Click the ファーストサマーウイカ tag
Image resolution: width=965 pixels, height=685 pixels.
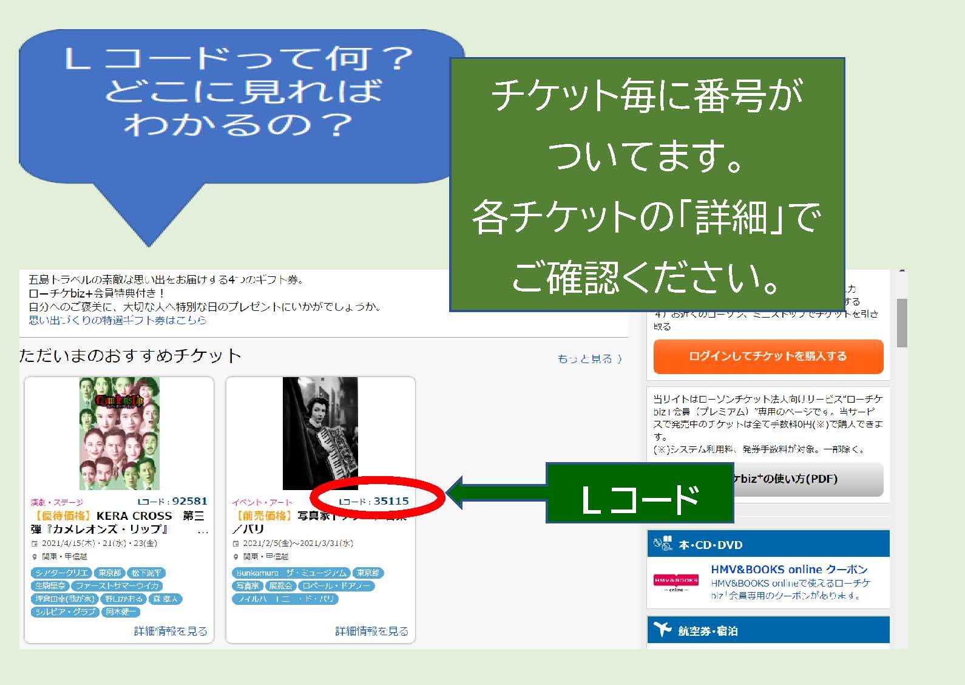point(117,586)
